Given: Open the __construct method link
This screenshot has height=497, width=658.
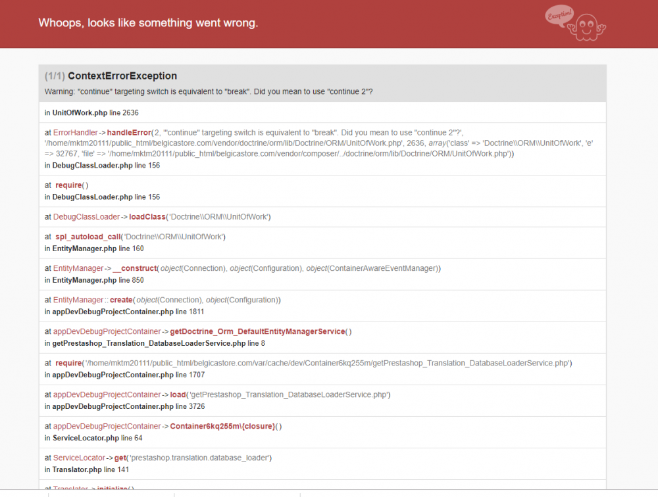Looking at the screenshot, I should click(136, 268).
